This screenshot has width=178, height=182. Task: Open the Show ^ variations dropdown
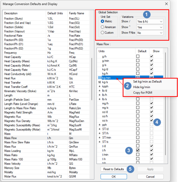coord(150,27)
